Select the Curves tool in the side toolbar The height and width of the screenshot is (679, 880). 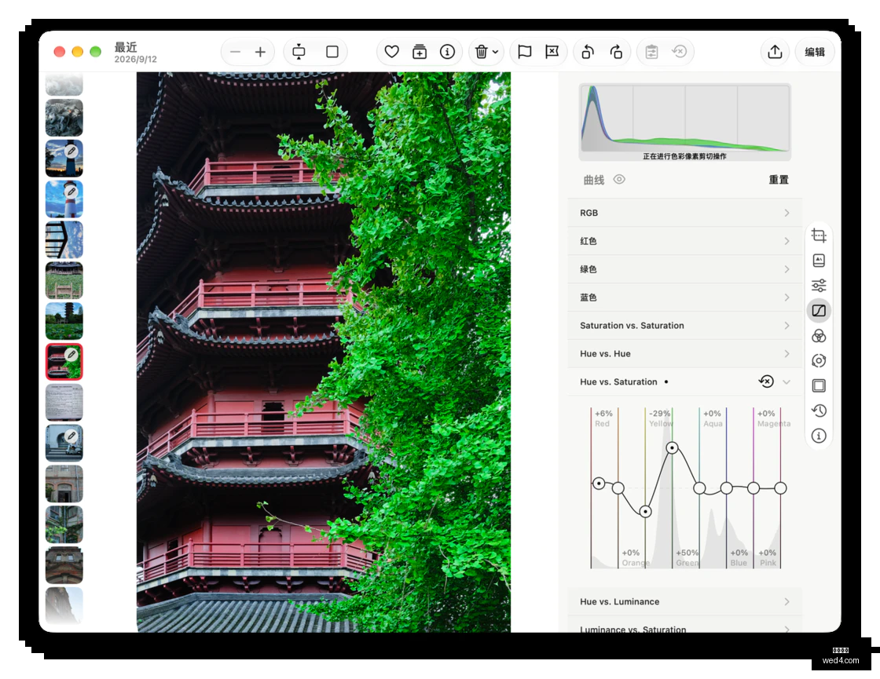(x=819, y=311)
